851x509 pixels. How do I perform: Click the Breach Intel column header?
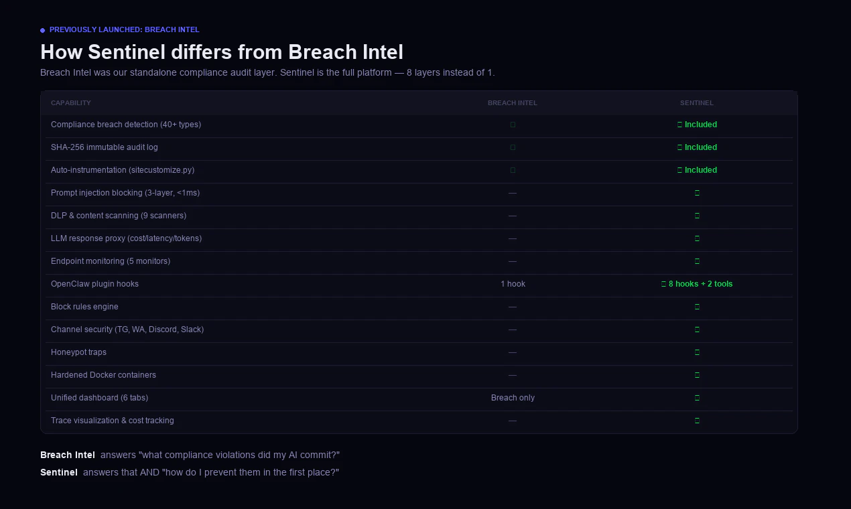tap(513, 103)
